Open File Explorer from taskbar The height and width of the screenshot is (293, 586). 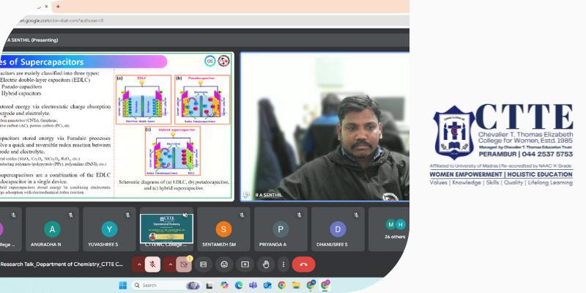tap(296, 286)
